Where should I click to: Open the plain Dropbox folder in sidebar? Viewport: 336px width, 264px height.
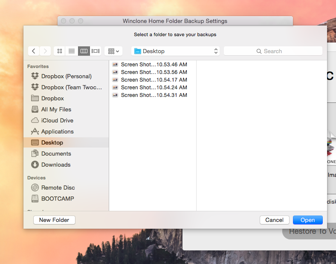point(67,99)
